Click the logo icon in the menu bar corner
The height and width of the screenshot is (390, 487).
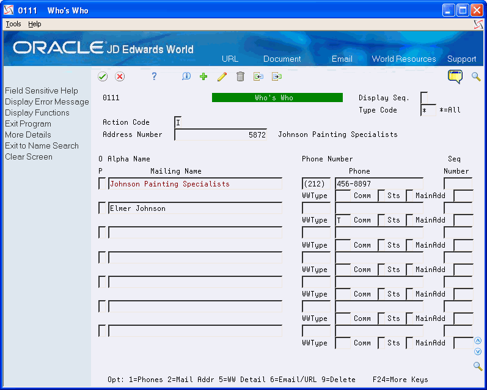[x=478, y=24]
